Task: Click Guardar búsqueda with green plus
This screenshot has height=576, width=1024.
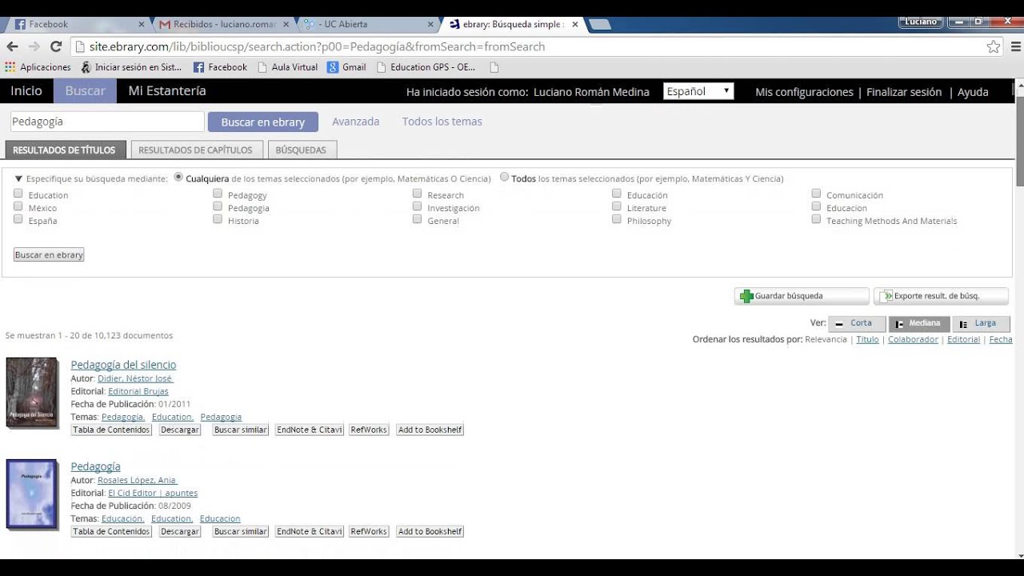Action: 801,296
